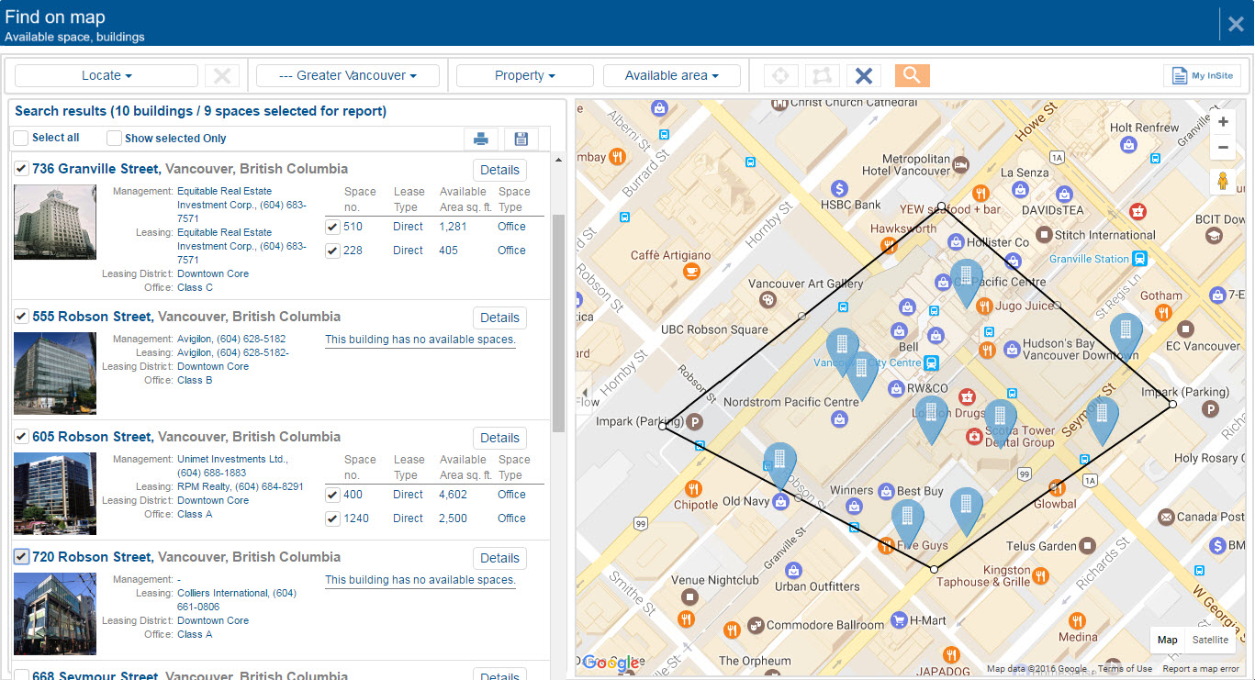1255x680 pixels.
Task: Enable Show selected Only checkbox
Action: click(114, 139)
